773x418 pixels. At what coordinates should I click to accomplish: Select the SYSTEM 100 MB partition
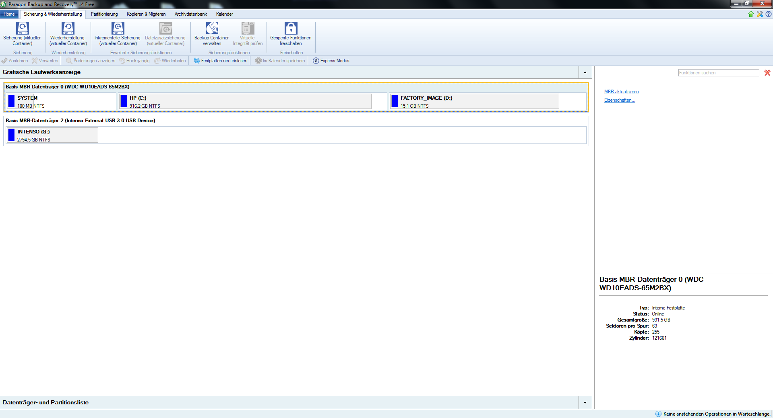click(61, 101)
